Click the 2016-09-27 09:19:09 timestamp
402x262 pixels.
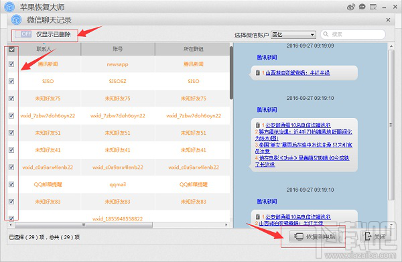click(x=310, y=46)
